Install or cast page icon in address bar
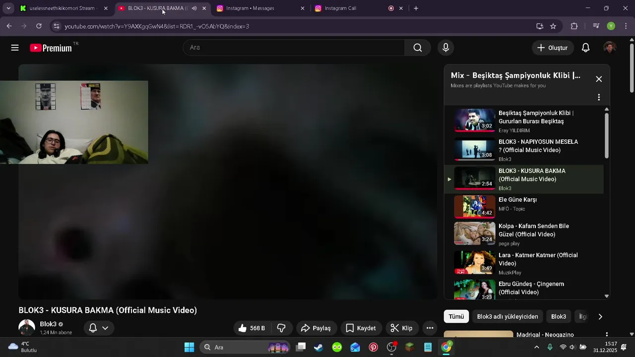Screen dimensions: 635x357 (x=540, y=26)
